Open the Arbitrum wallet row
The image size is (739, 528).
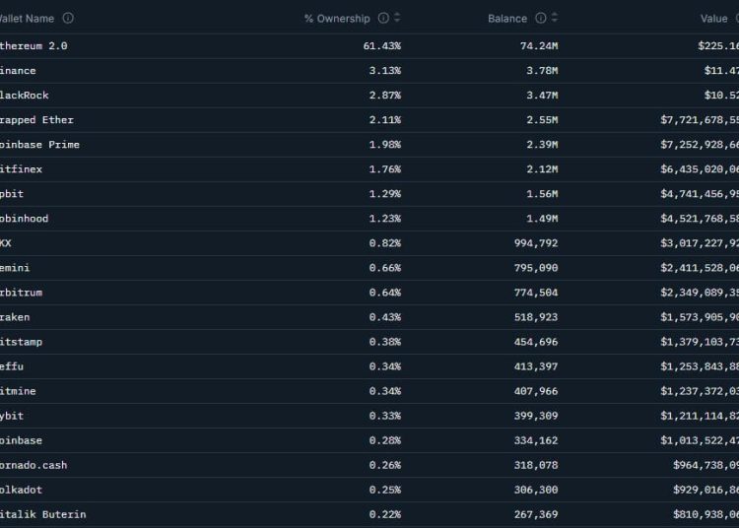click(x=21, y=293)
